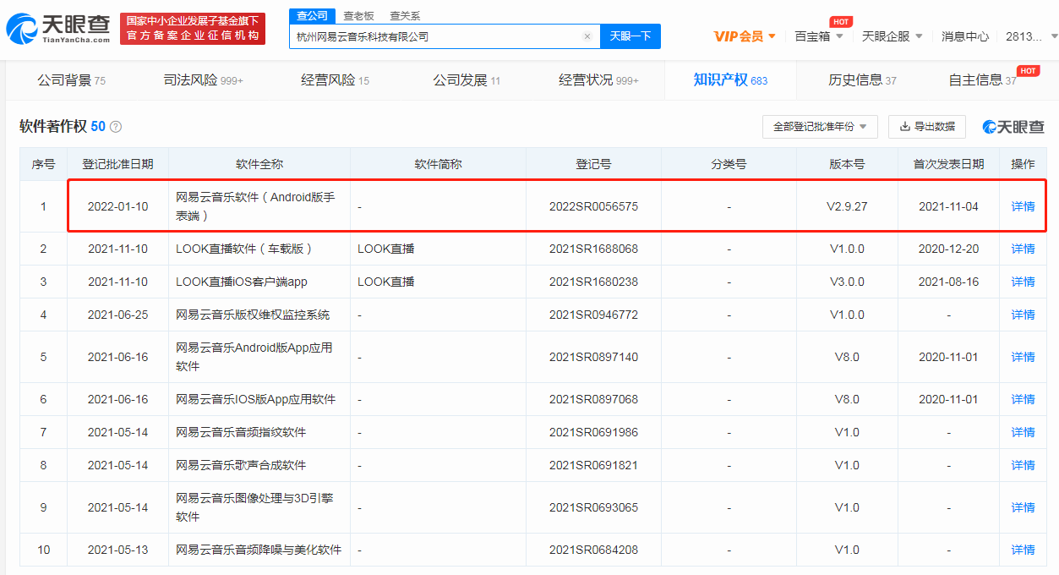Open 详情 for 2022SR0056575 row

pos(1023,206)
